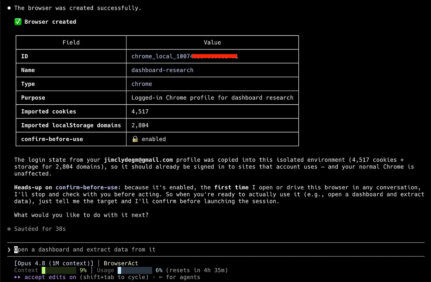Click the 'ID' field cell
The height and width of the screenshot is (282, 431).
71,56
